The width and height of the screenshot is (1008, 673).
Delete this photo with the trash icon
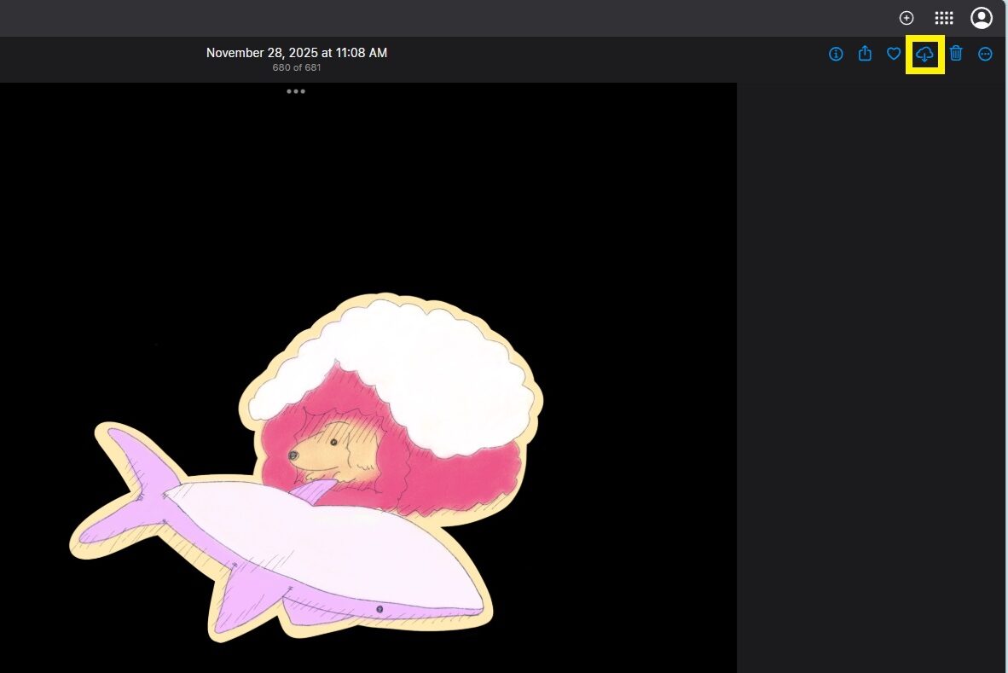pos(956,54)
